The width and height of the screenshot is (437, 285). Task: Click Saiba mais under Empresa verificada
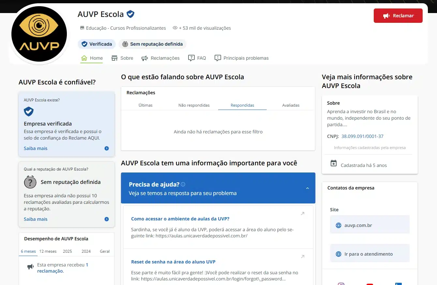point(36,148)
